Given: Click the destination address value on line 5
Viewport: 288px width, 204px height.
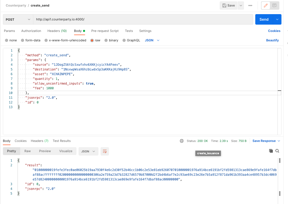Looking at the screenshot, I should point(95,69).
